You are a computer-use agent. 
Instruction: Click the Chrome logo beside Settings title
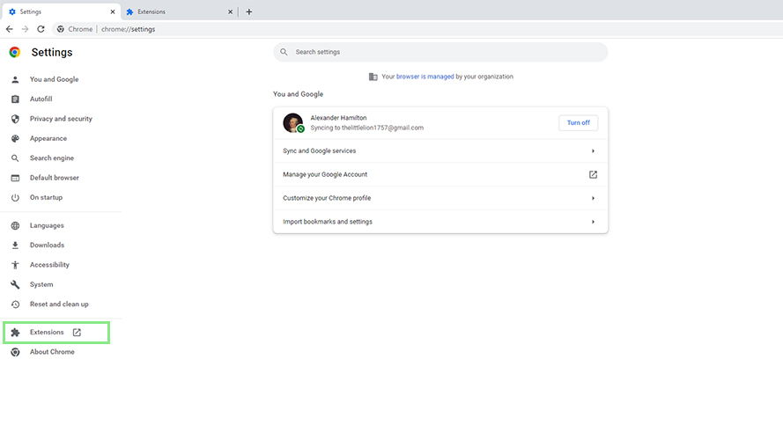(x=14, y=52)
